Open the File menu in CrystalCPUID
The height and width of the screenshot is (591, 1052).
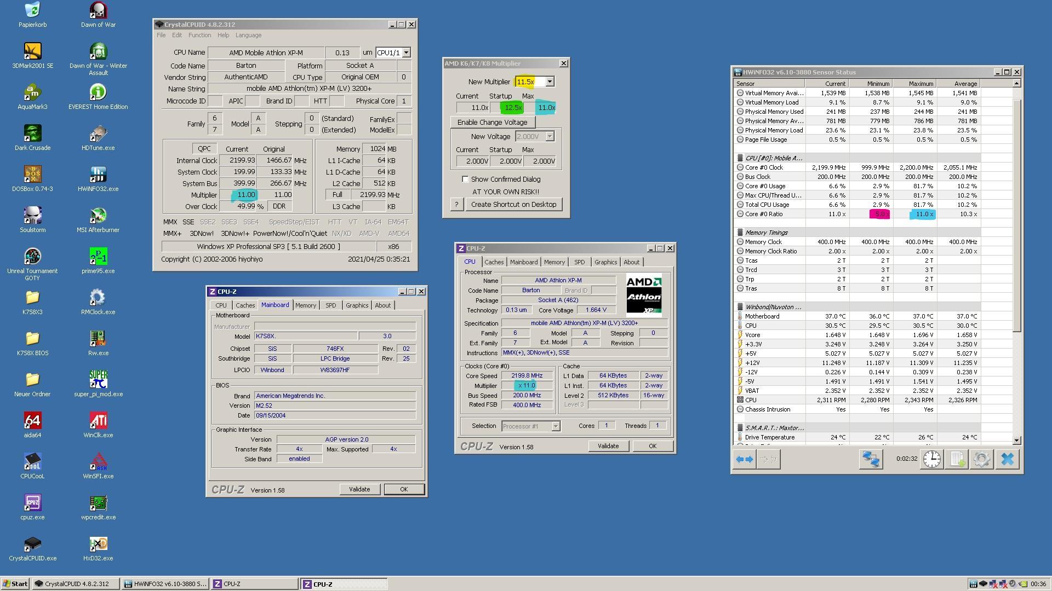coord(161,35)
